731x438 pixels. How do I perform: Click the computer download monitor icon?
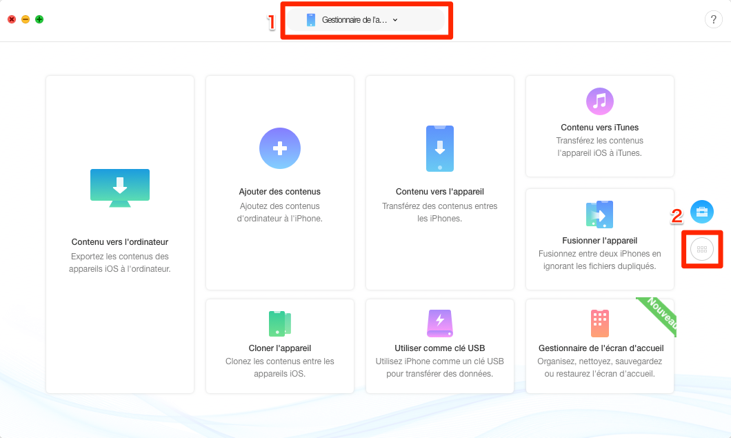120,188
